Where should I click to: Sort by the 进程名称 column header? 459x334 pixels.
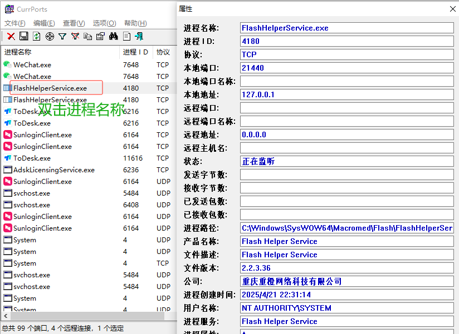tap(60, 52)
